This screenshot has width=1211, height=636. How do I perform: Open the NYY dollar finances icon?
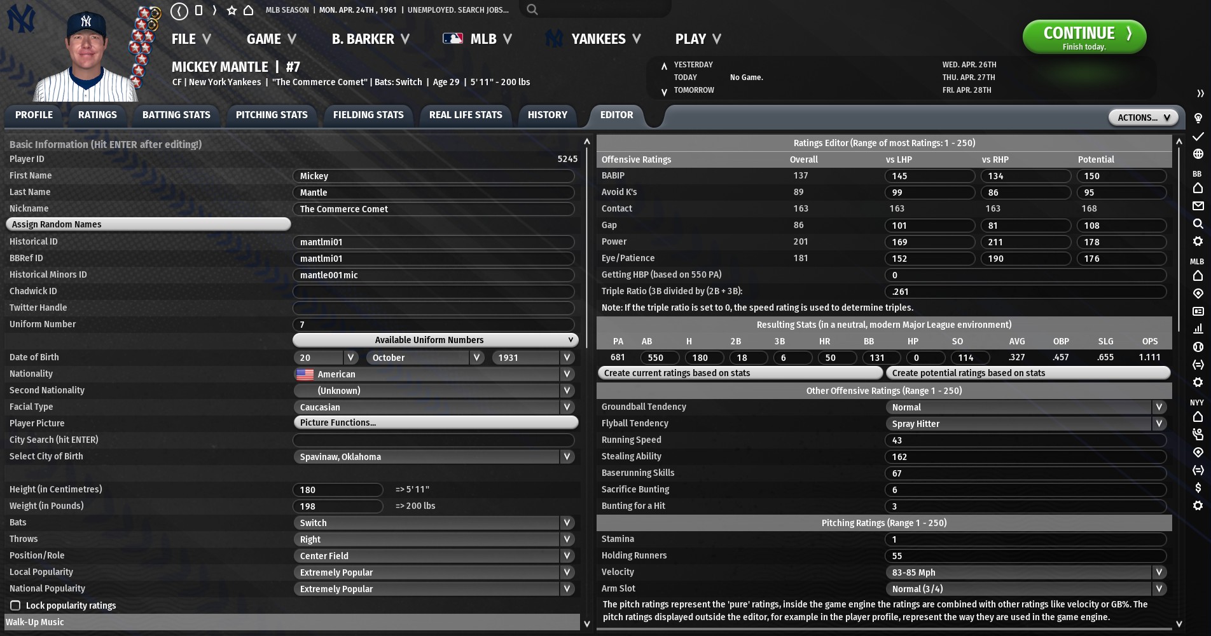(x=1198, y=488)
